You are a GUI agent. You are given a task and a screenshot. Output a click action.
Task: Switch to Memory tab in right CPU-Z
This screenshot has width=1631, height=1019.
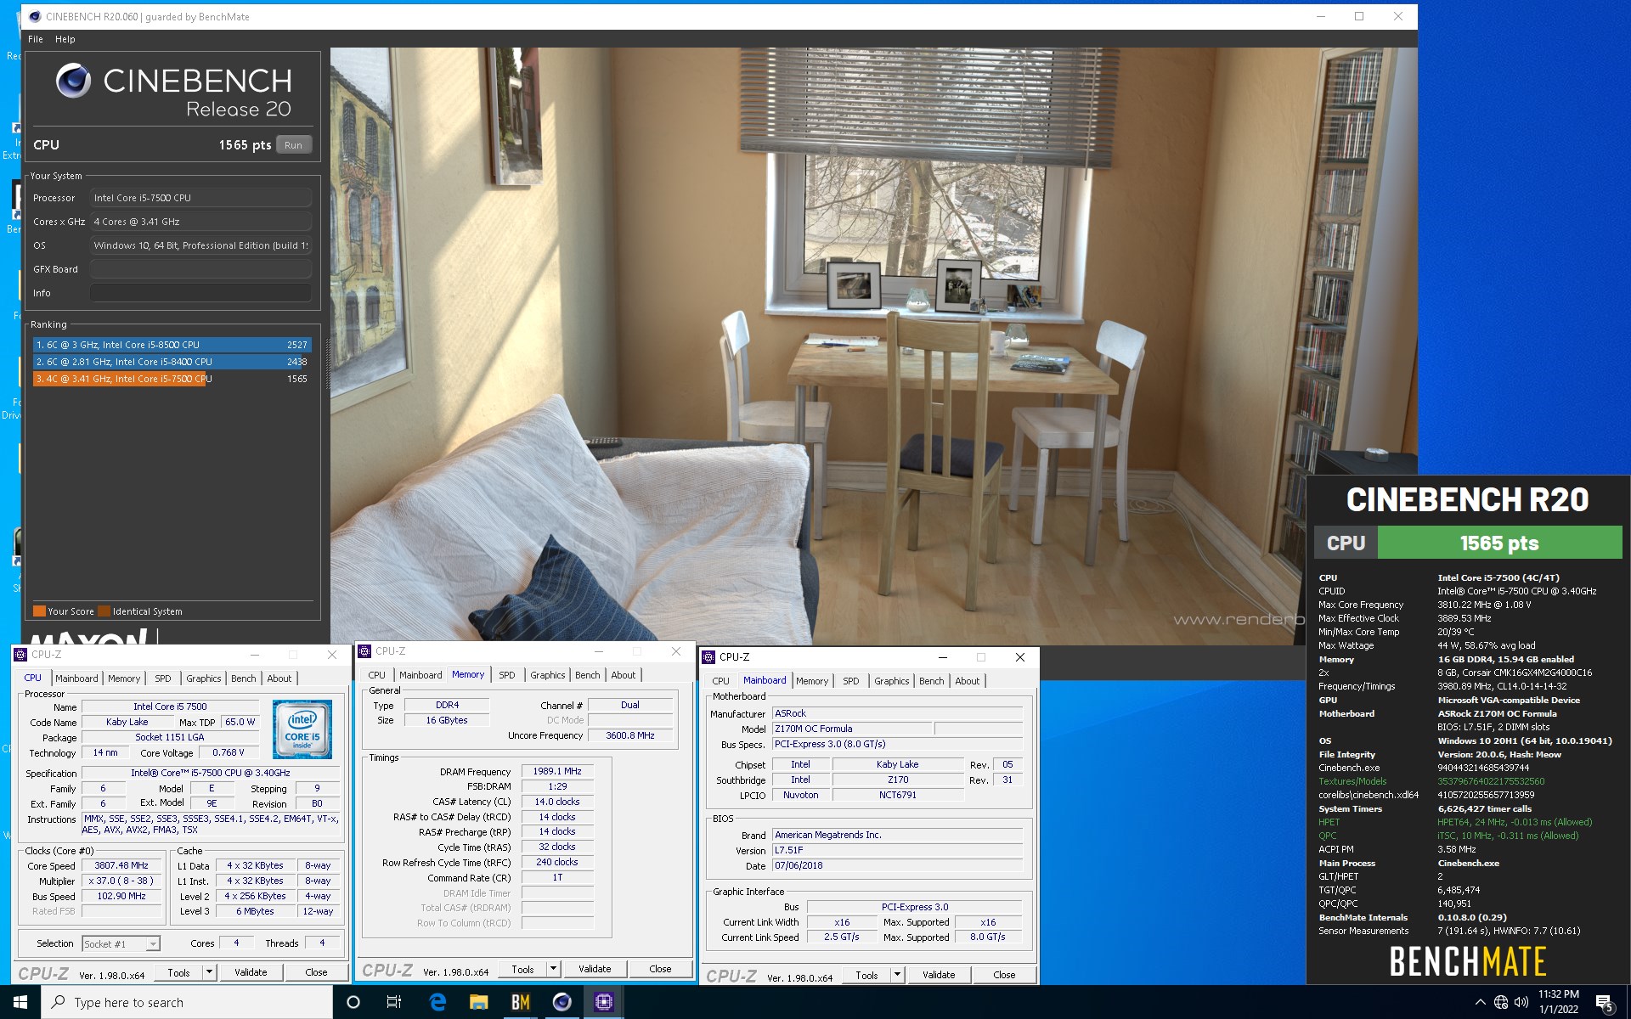(x=812, y=681)
